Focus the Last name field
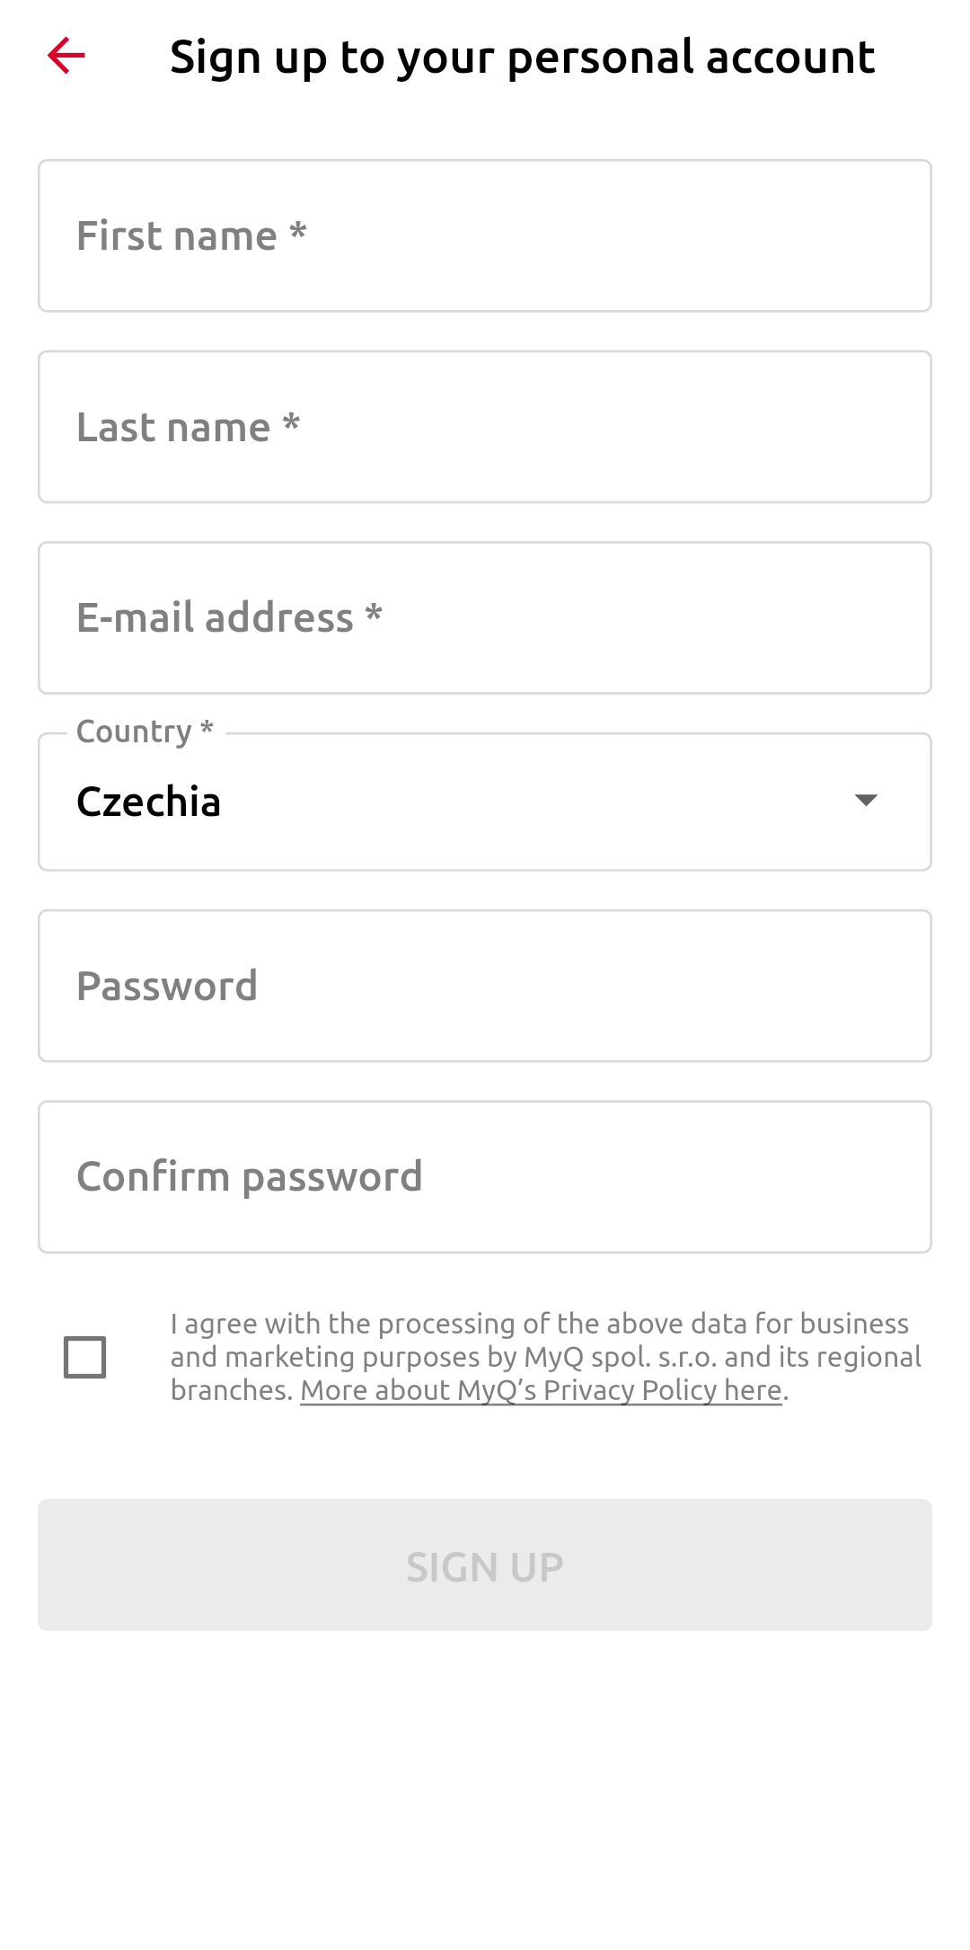 [x=485, y=425]
